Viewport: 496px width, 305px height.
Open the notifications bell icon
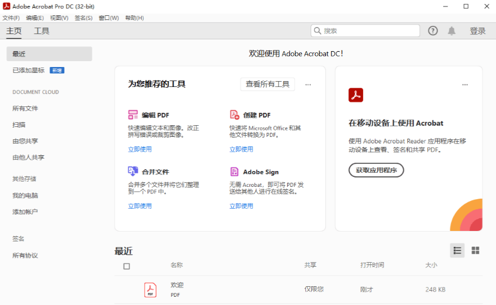click(x=451, y=31)
